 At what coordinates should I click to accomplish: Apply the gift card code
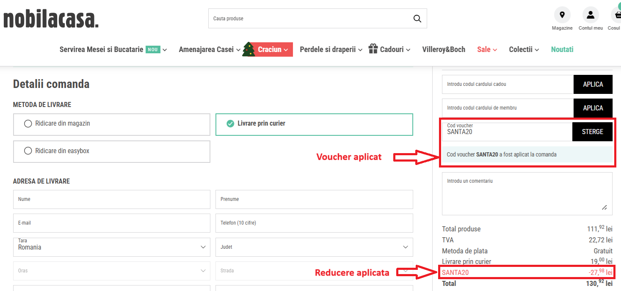(x=593, y=84)
